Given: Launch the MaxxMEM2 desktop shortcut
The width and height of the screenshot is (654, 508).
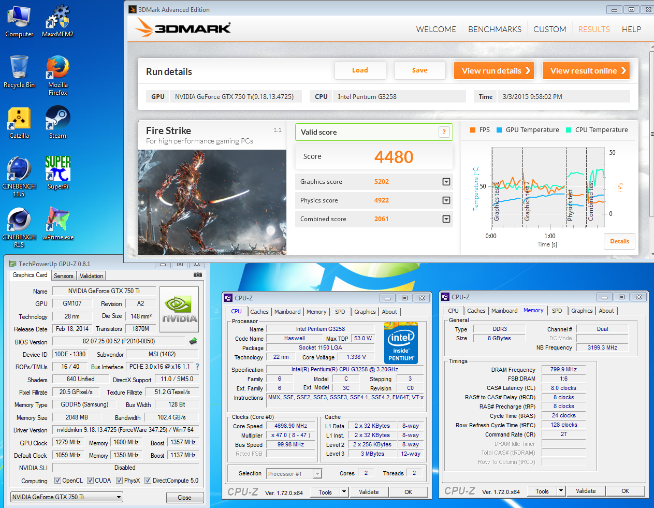Looking at the screenshot, I should (57, 22).
